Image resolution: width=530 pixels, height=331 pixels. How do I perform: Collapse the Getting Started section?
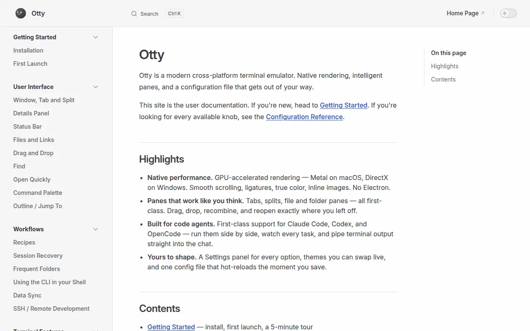(96, 37)
